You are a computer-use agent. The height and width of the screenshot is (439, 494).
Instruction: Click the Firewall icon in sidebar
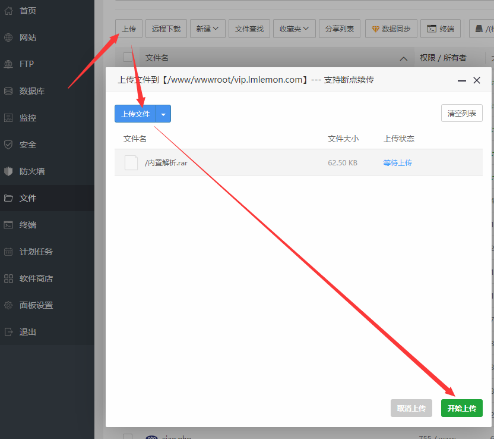coord(8,171)
